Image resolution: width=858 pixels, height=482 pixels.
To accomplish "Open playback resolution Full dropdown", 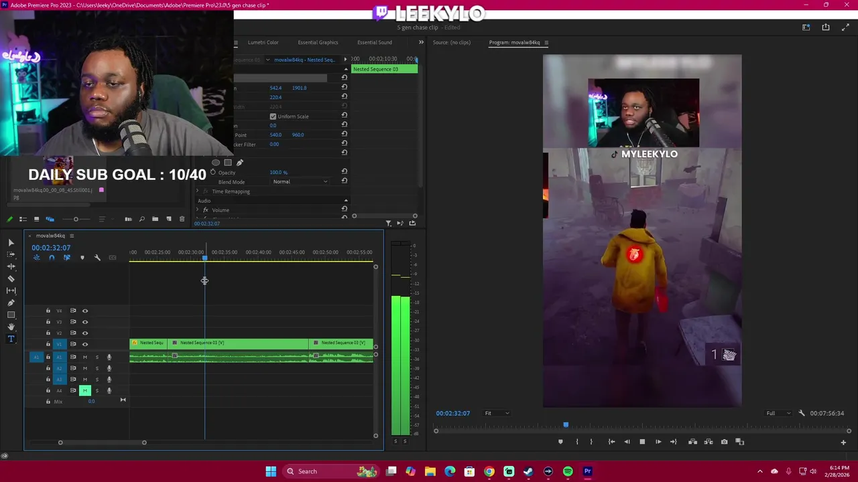I will point(778,413).
